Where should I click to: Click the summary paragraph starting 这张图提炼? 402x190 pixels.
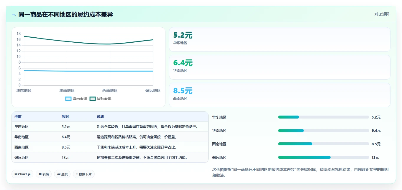click(x=300, y=172)
